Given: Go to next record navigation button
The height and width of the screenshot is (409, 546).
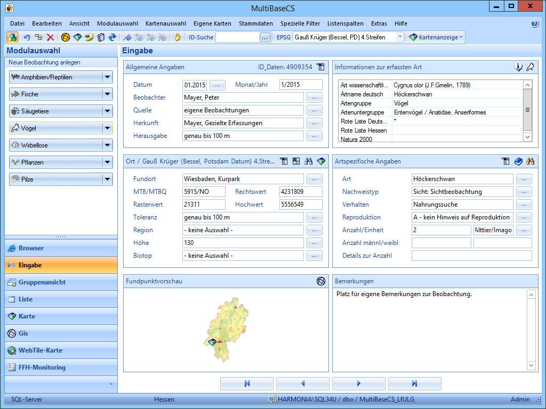Looking at the screenshot, I should click(359, 383).
